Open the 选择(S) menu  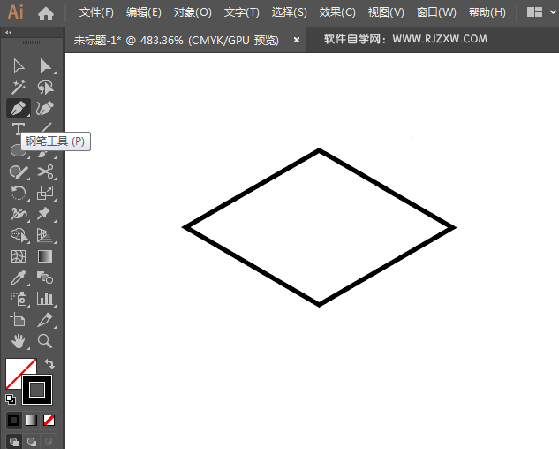pyautogui.click(x=289, y=13)
